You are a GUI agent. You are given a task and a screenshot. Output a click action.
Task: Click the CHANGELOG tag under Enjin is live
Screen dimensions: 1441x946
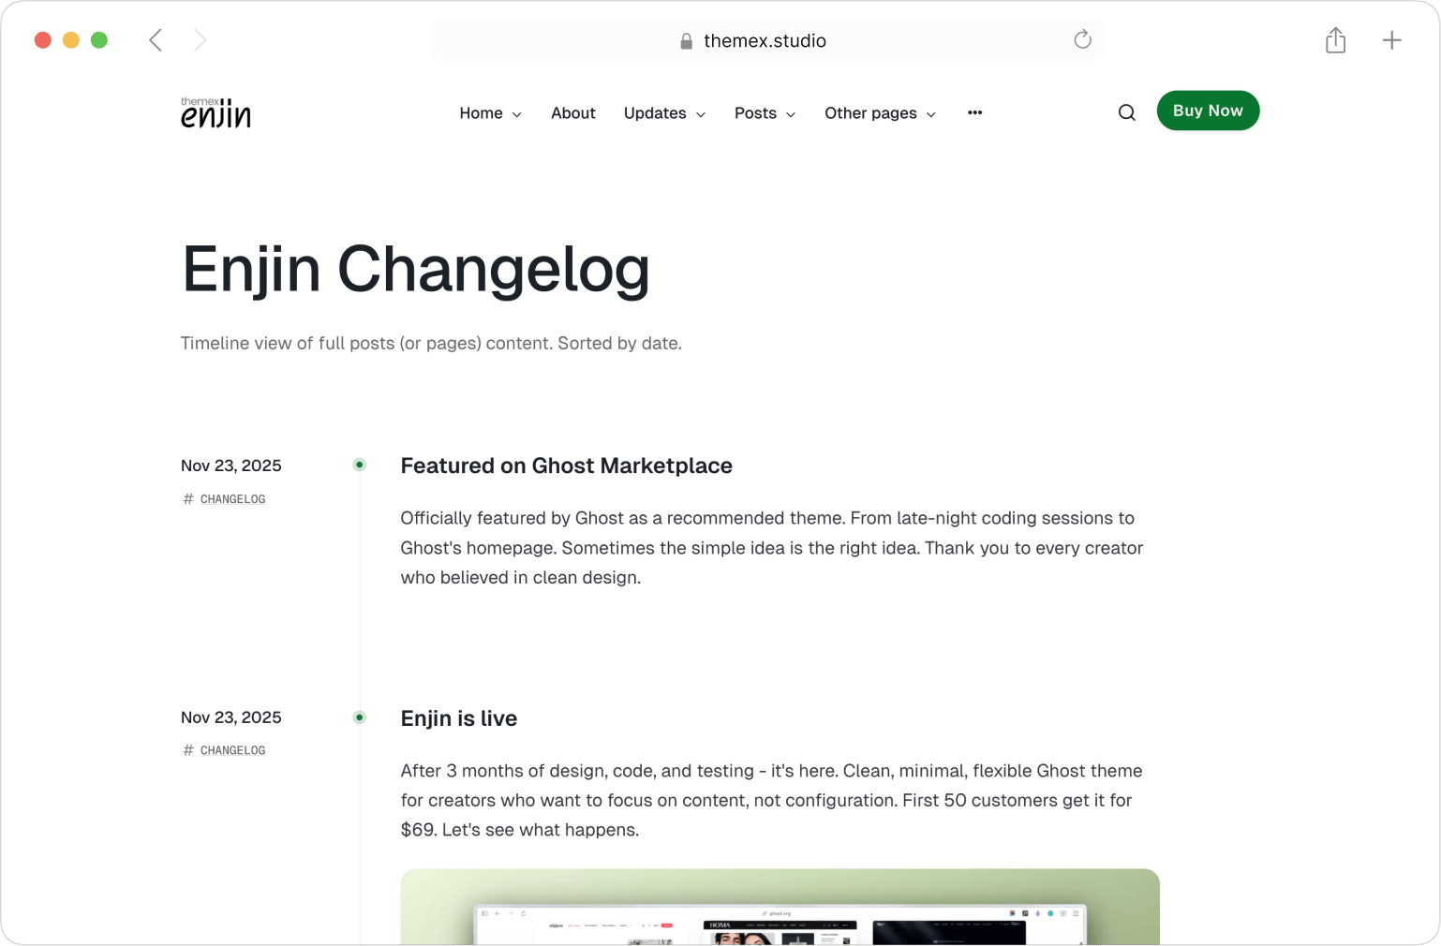tap(231, 750)
